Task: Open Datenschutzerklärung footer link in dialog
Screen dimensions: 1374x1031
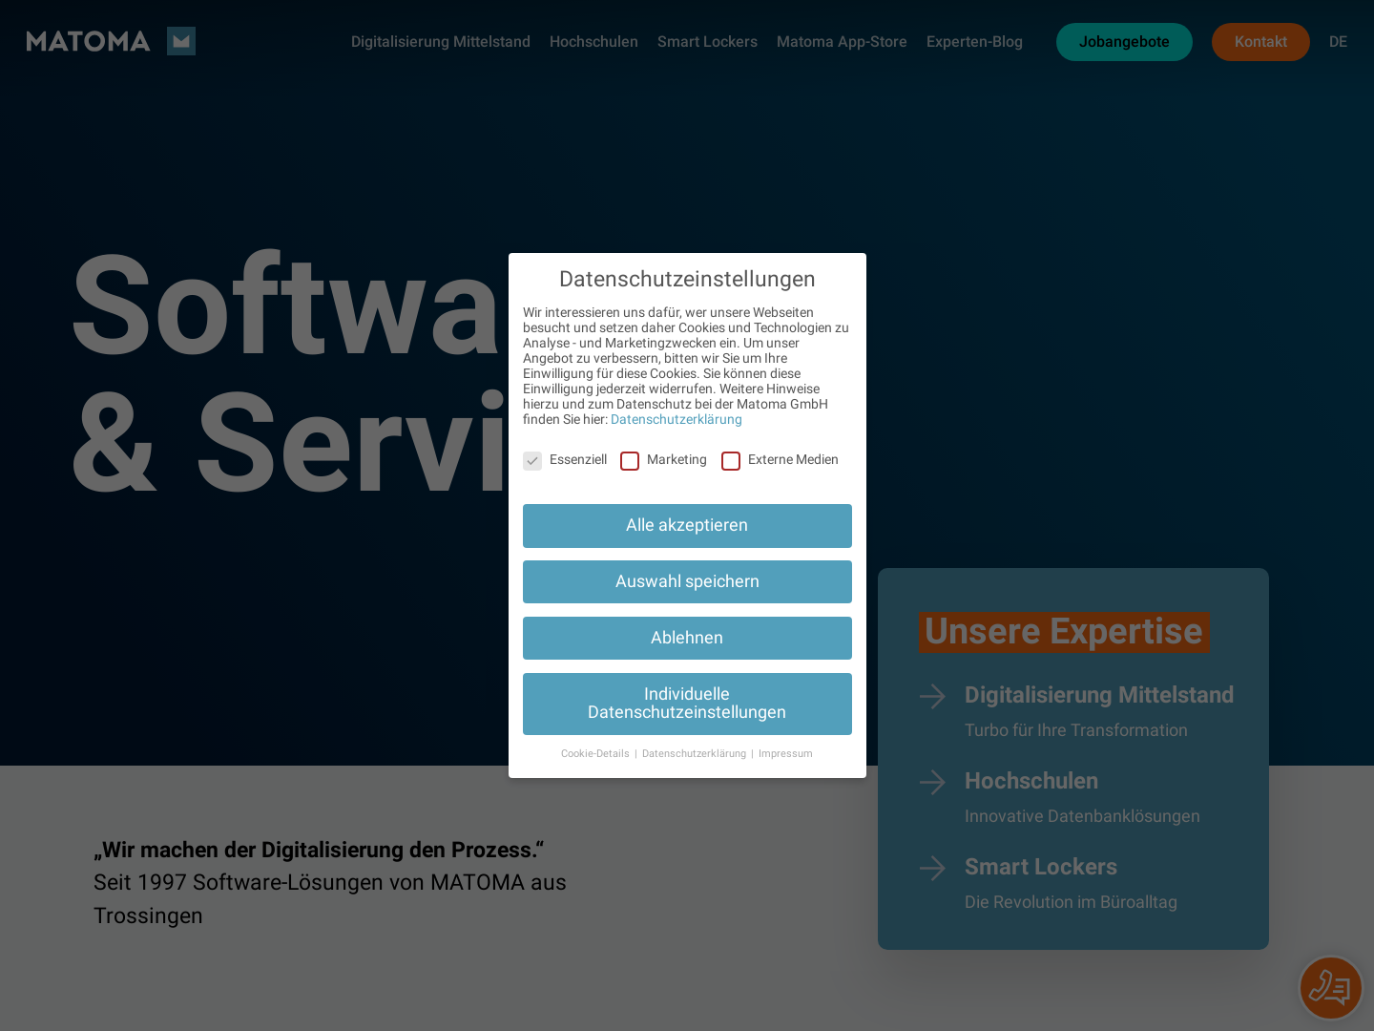Action: pos(694,754)
